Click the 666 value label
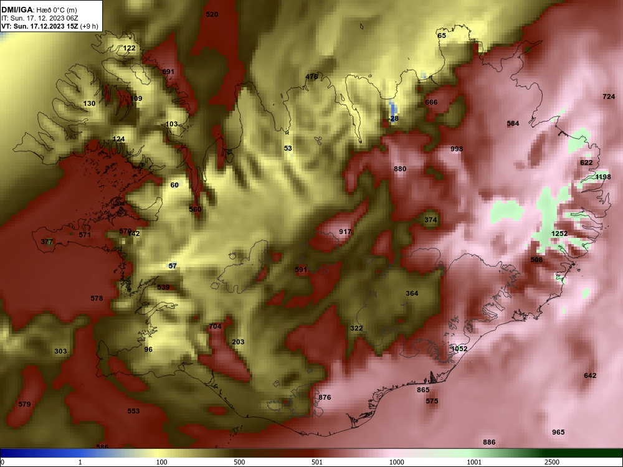The image size is (623, 467). pos(432,102)
